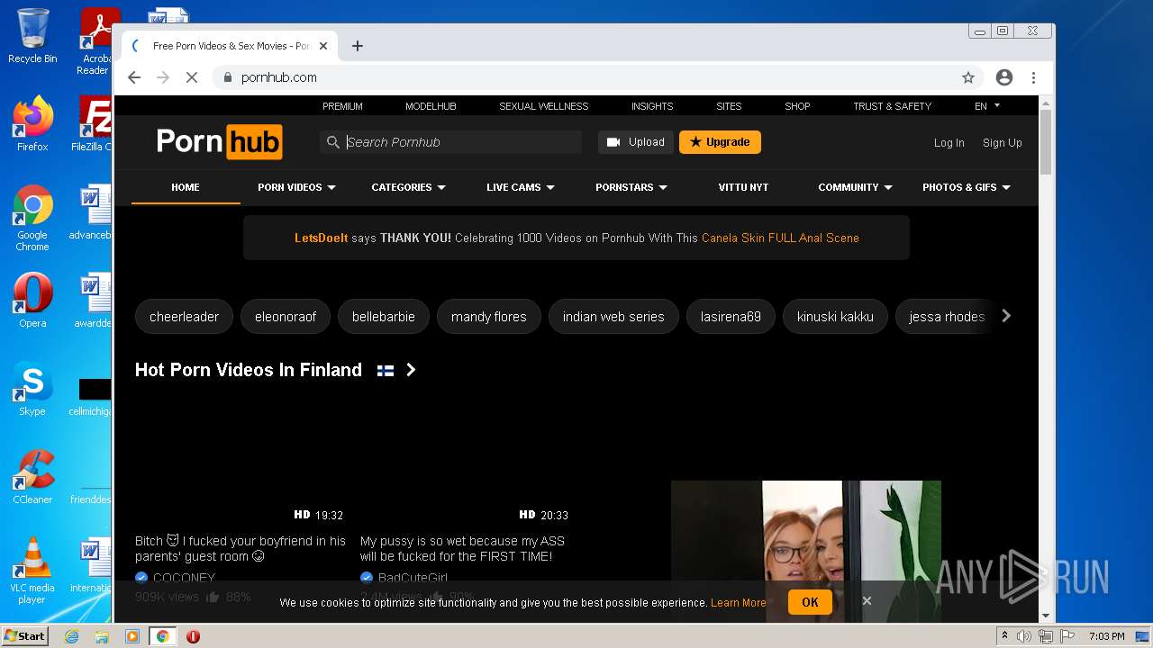
Task: Open the Chrome profile avatar menu
Action: pyautogui.click(x=1004, y=77)
